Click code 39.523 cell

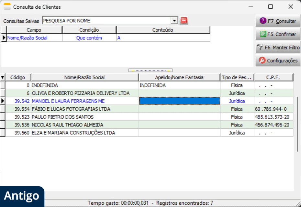[x=18, y=117]
